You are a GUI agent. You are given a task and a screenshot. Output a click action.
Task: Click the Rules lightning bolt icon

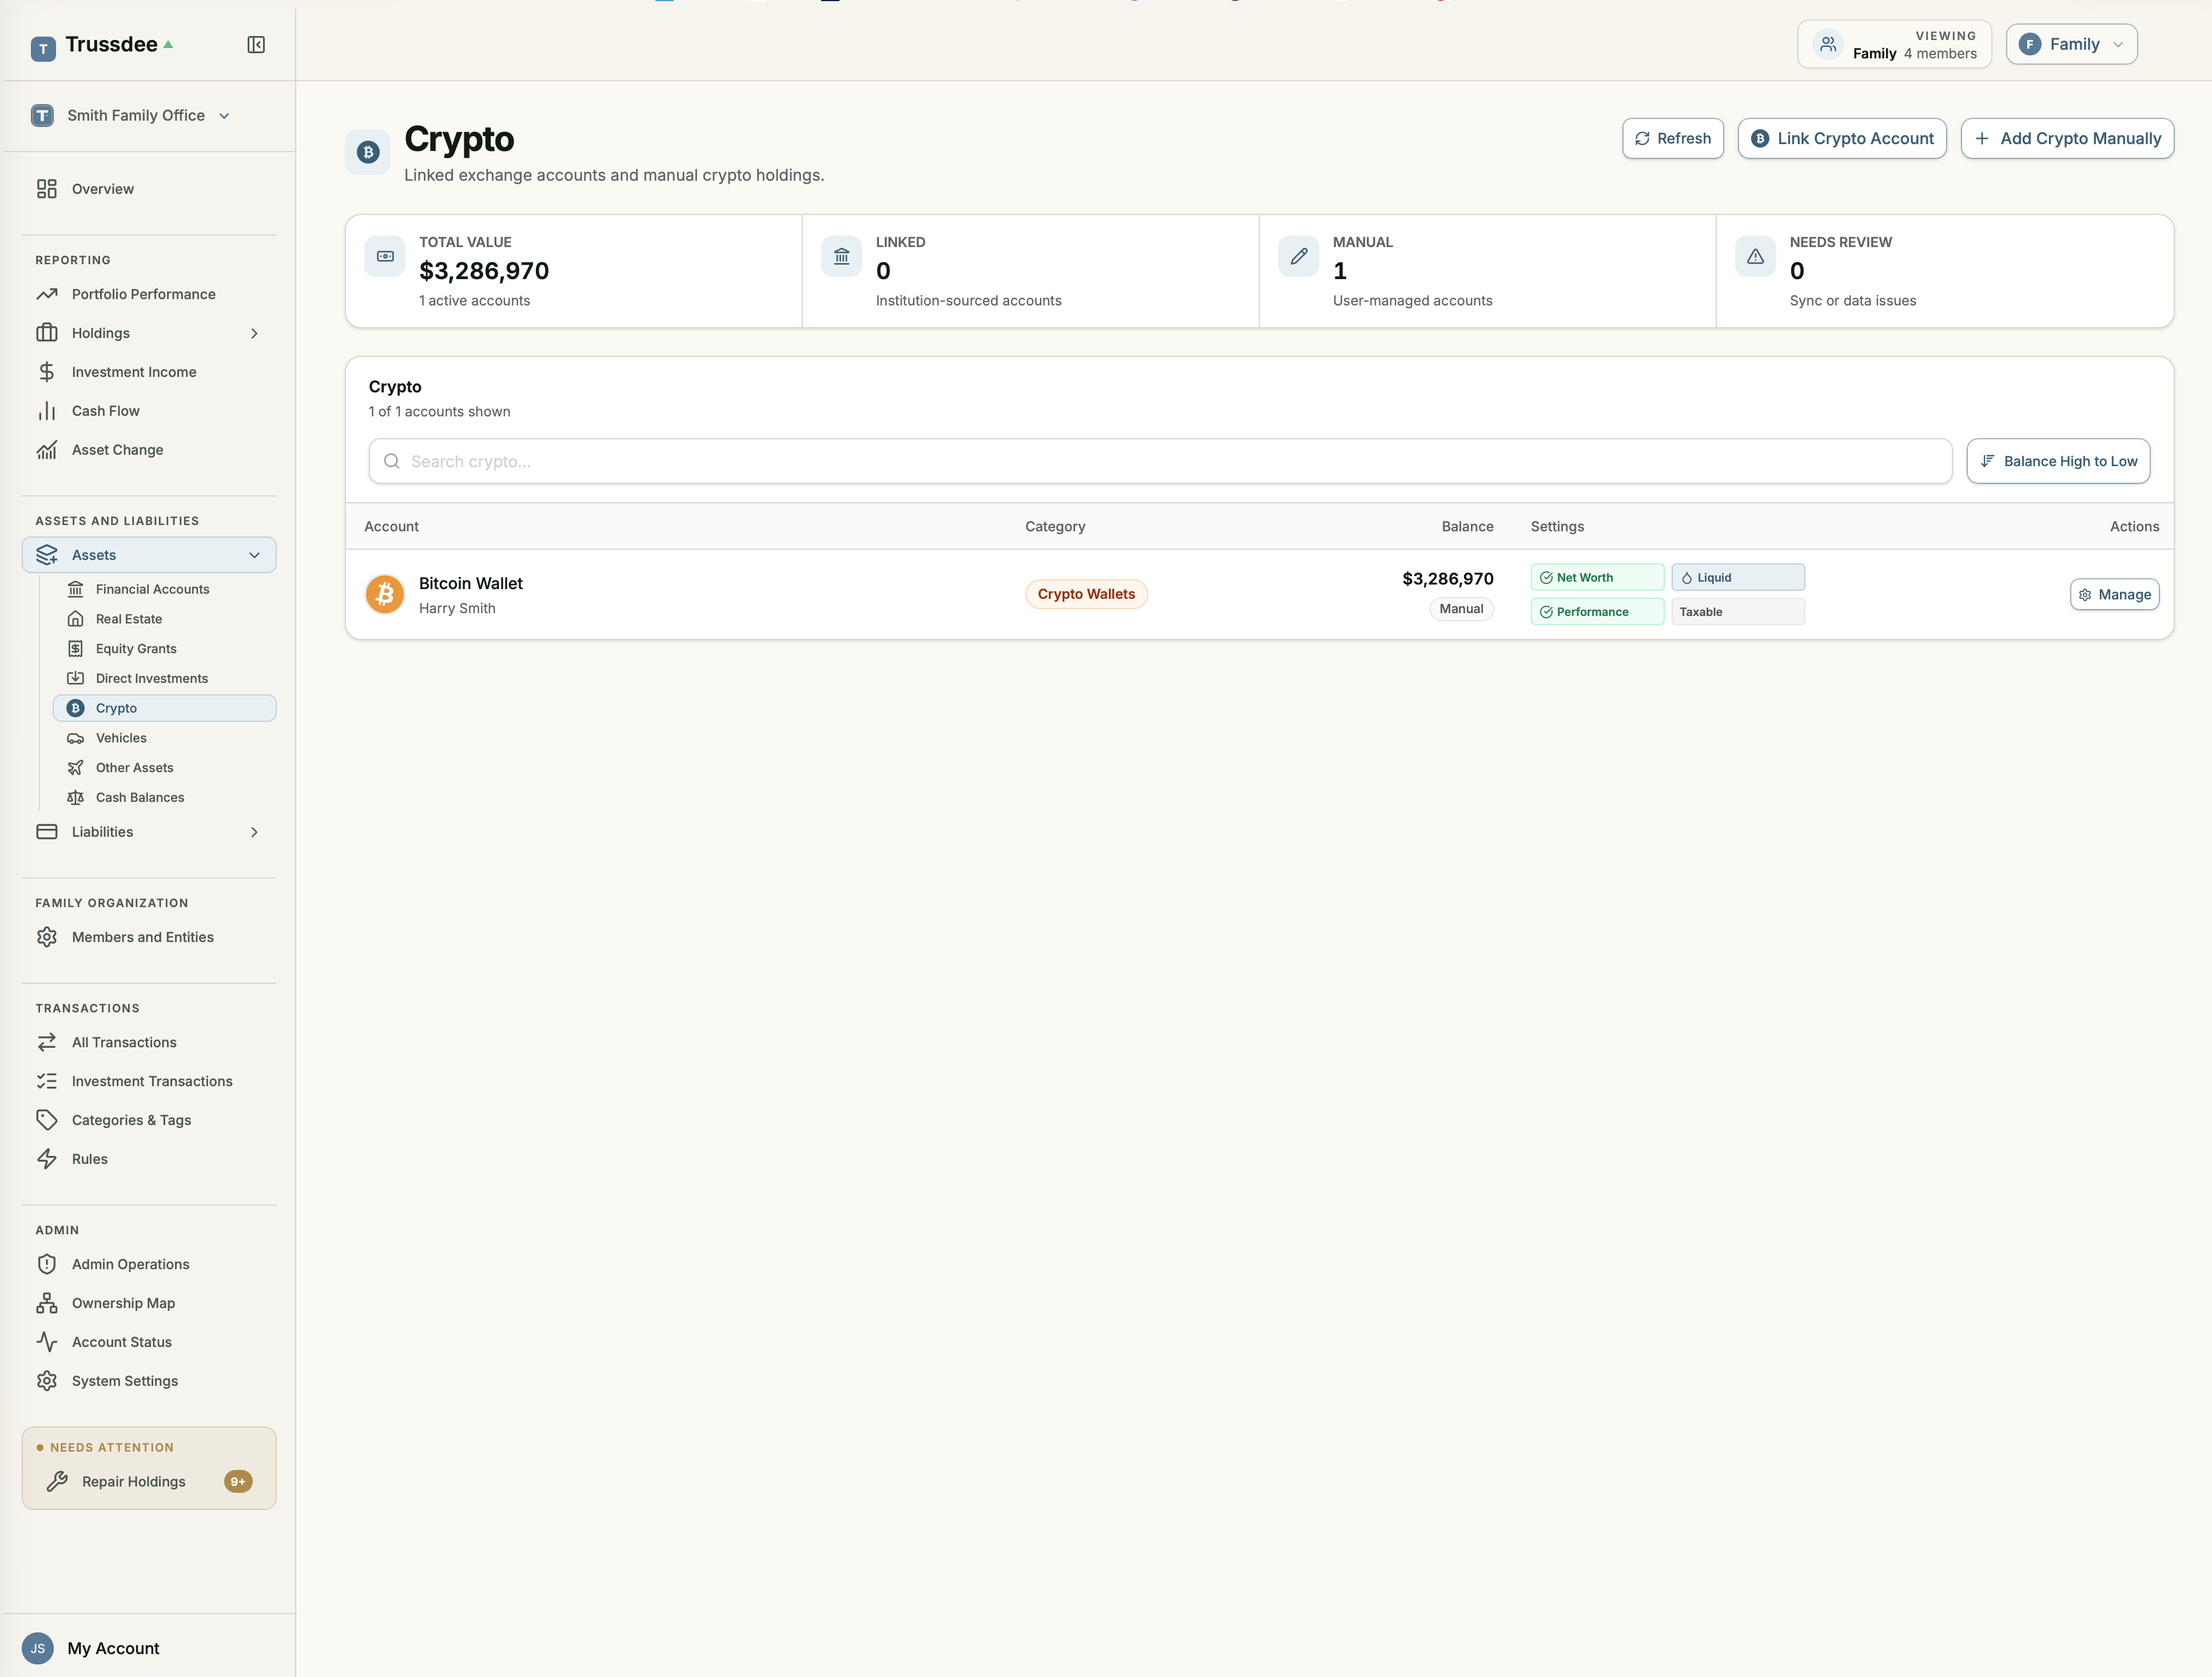47,1159
